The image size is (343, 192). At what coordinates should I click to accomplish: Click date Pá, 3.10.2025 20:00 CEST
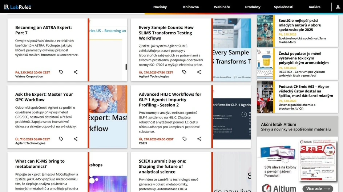pyautogui.click(x=33, y=72)
